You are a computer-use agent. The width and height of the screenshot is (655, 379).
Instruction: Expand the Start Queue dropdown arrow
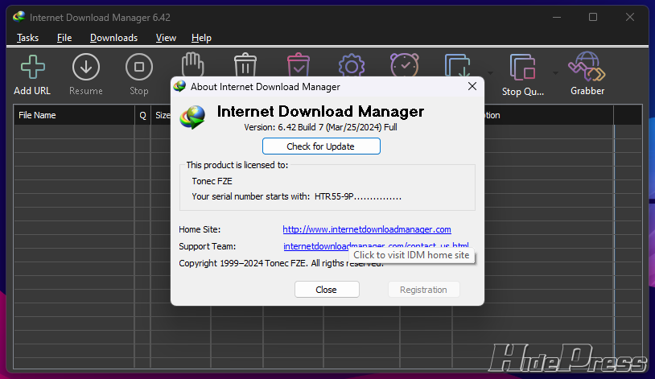(490, 72)
